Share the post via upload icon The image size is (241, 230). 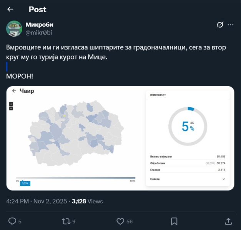pyautogui.click(x=228, y=221)
